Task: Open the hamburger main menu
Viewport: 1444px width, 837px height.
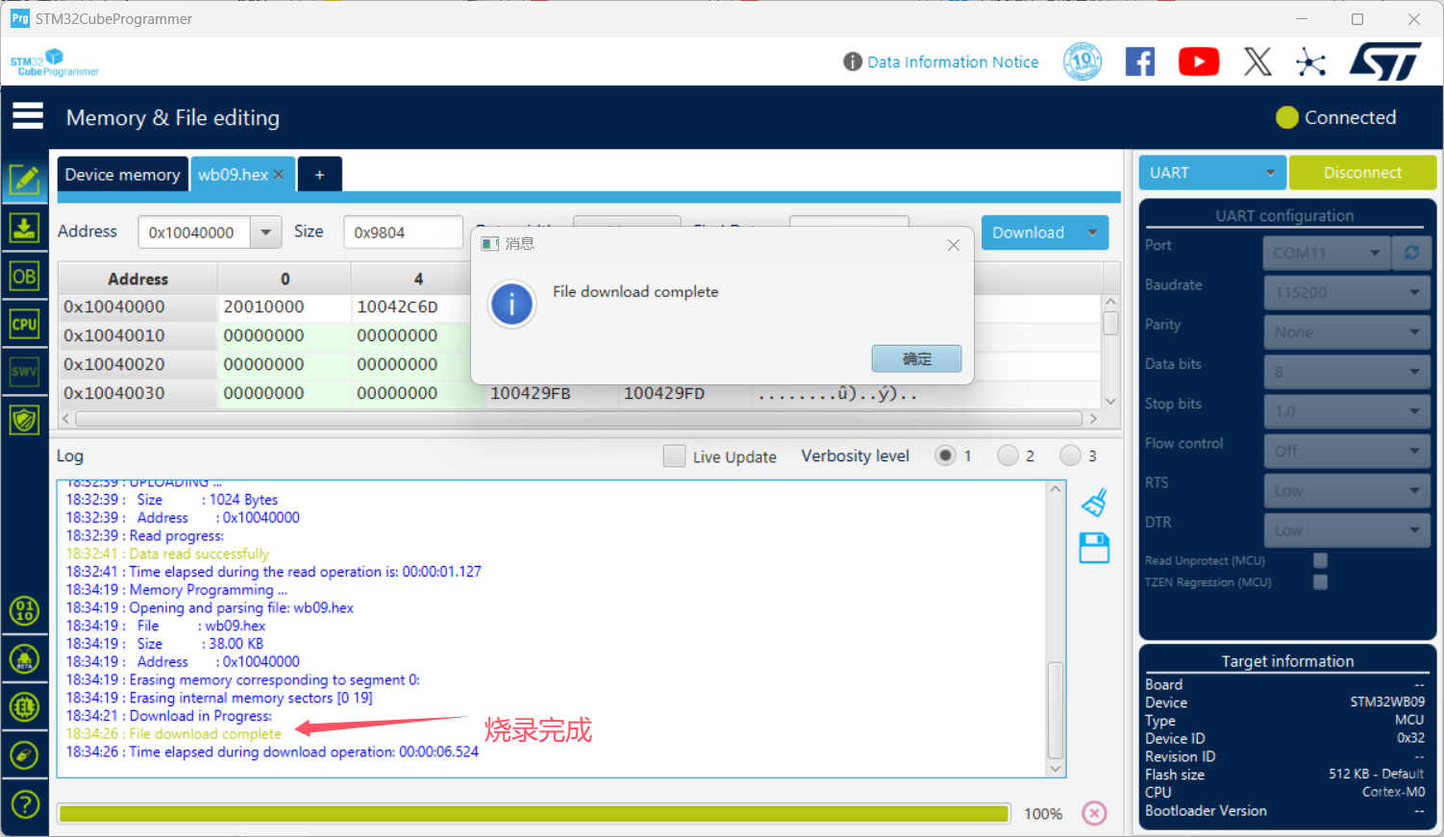Action: pyautogui.click(x=28, y=116)
